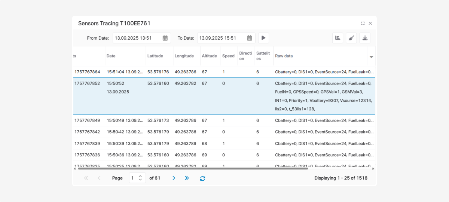
Task: Jump to the last page
Action: 187,178
